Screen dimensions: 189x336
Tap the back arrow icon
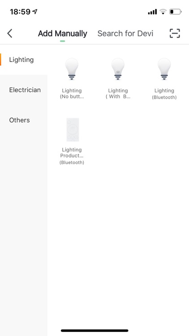(x=10, y=34)
